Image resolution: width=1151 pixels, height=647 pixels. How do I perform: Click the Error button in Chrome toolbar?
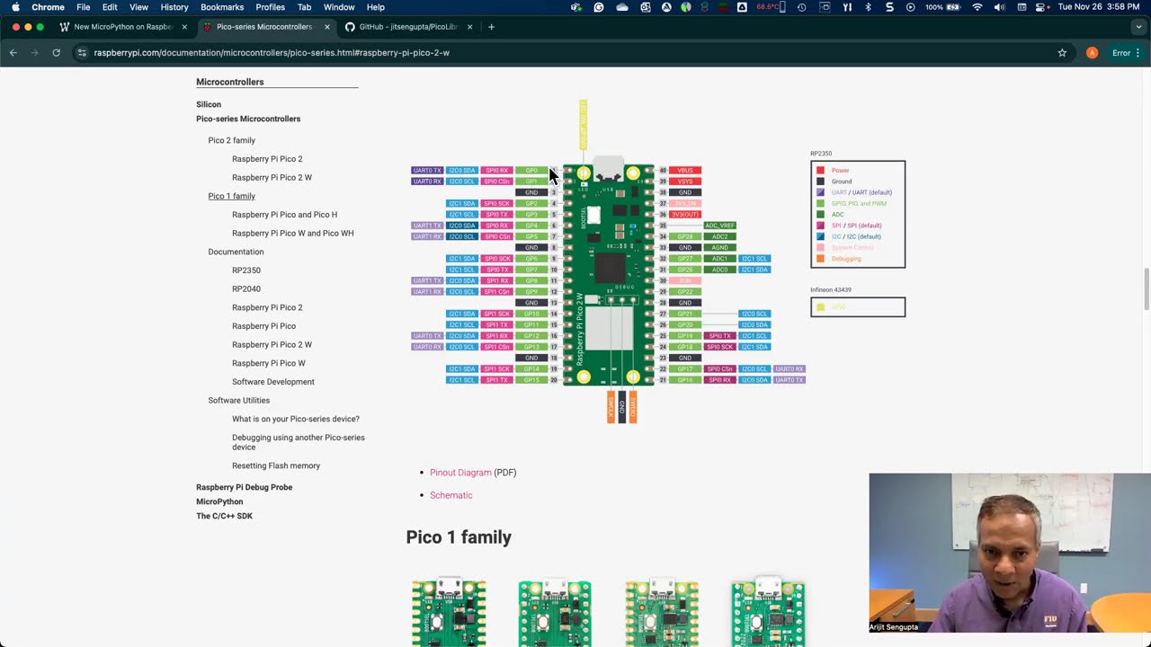[1126, 53]
